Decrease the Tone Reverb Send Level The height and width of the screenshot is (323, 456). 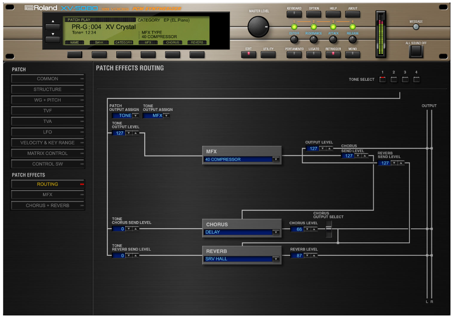[129, 255]
